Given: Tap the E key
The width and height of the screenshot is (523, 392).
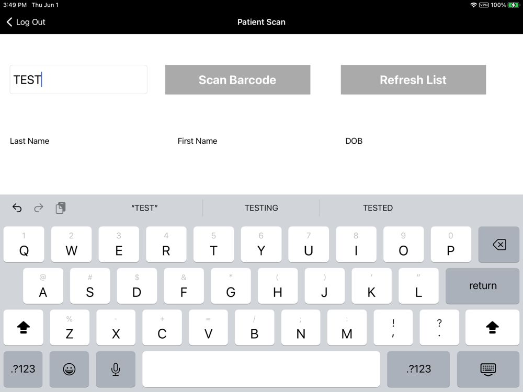Looking at the screenshot, I should coord(119,244).
